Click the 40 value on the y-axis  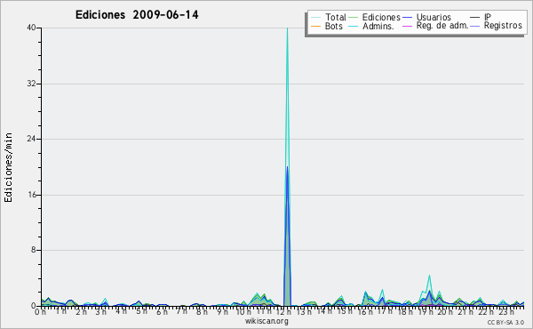pyautogui.click(x=31, y=28)
